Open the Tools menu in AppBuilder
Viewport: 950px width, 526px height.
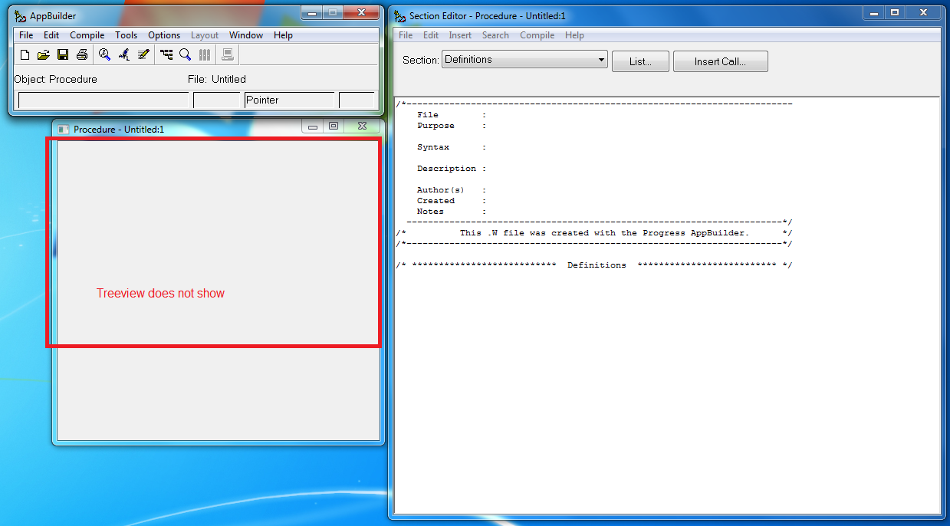tap(127, 35)
